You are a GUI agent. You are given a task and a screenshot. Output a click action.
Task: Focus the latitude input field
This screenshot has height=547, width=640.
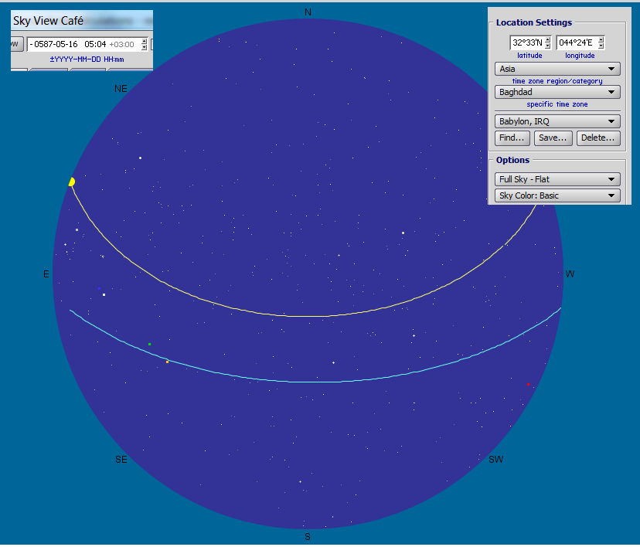click(527, 43)
